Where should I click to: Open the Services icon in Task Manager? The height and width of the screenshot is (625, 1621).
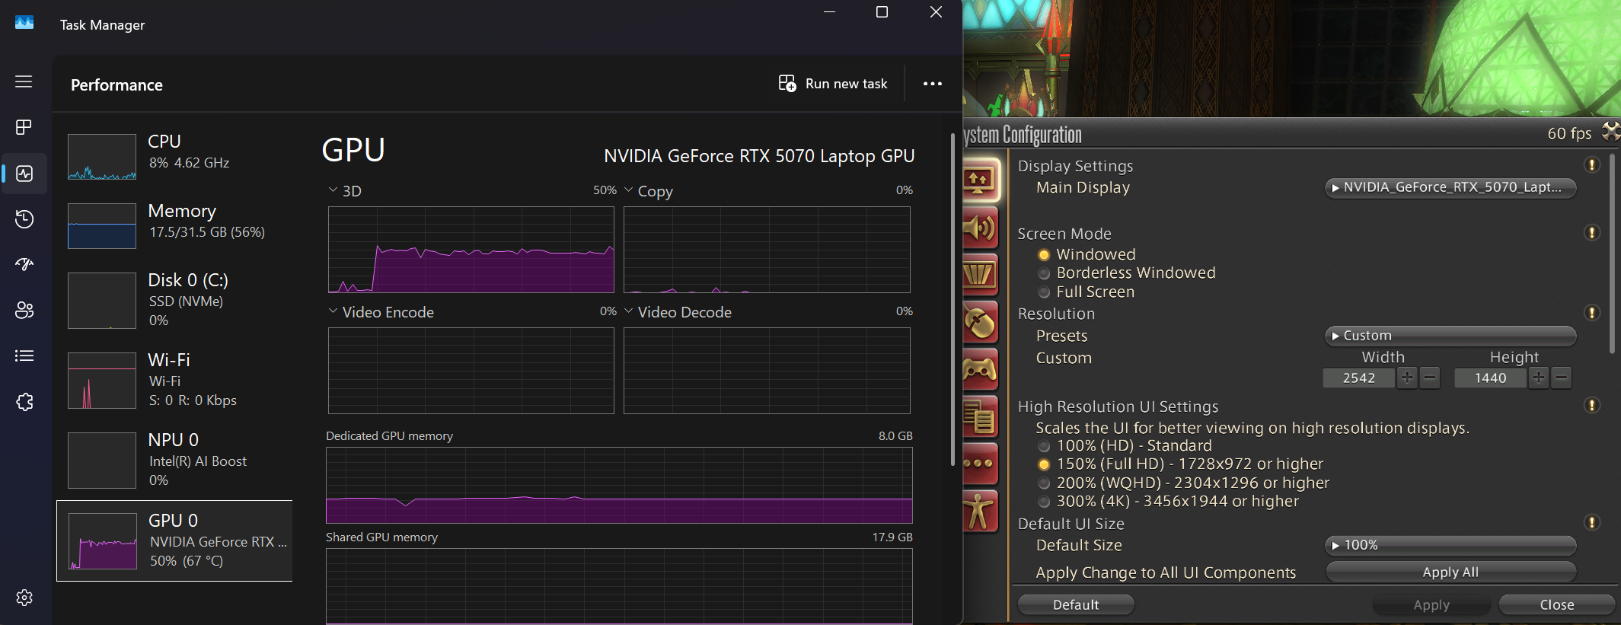click(x=24, y=402)
